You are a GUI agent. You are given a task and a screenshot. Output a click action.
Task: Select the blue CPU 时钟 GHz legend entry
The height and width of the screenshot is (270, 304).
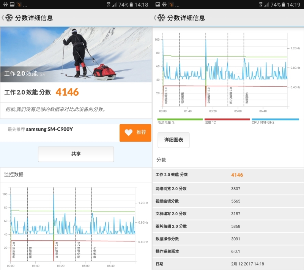point(275,121)
